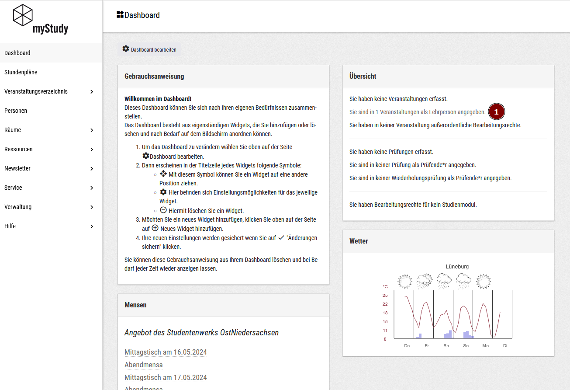Click the gear icon beside Dashboard bearbeiten
The image size is (570, 390).
pyautogui.click(x=126, y=49)
